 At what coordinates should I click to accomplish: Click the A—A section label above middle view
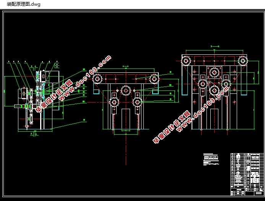[125, 66]
